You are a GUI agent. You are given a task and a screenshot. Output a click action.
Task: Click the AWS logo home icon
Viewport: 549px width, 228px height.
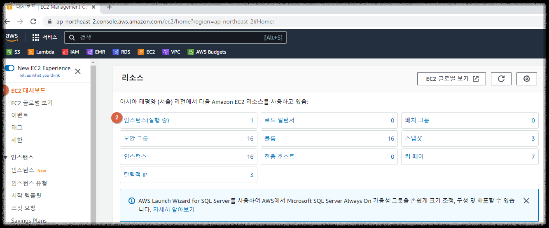(12, 38)
